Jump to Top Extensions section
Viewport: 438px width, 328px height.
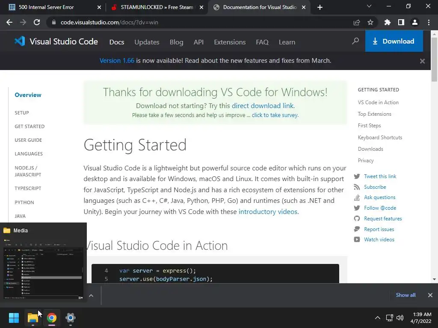point(375,114)
